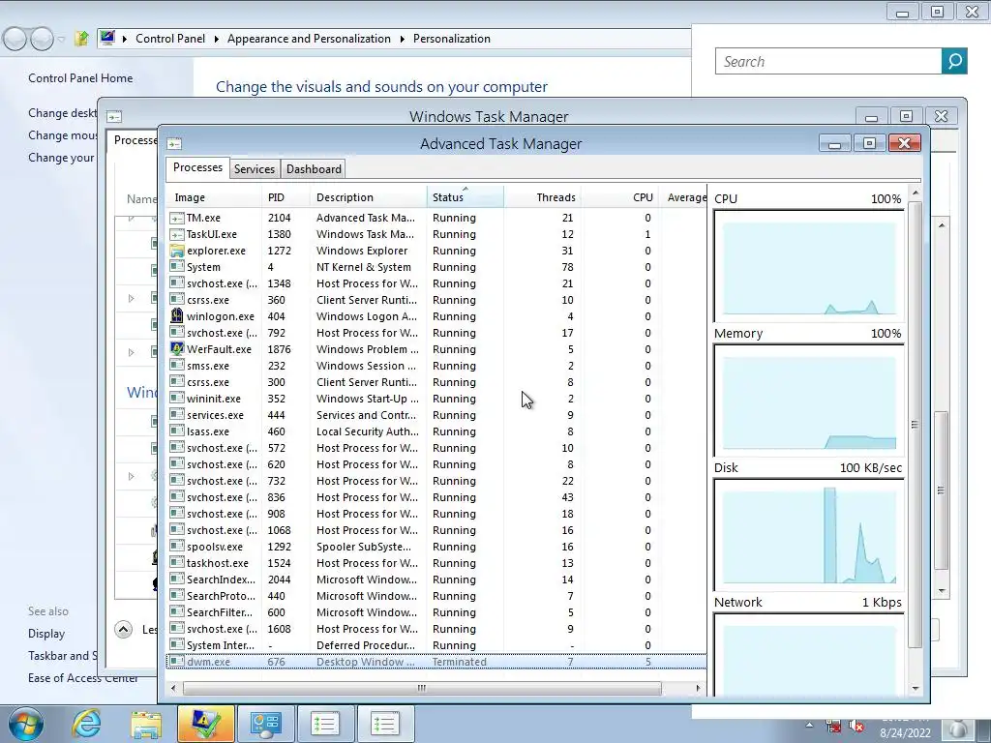Select the SearchIndex... row, PID 2044
Image resolution: width=991 pixels, height=743 pixels.
pos(436,580)
